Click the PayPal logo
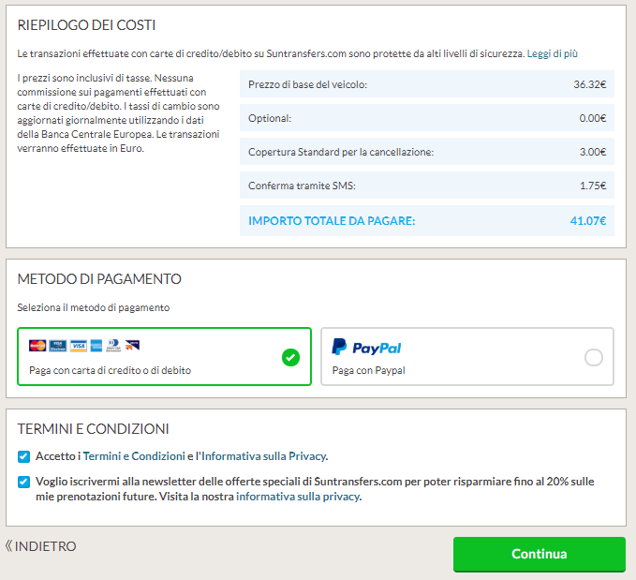This screenshot has height=580, width=636. [366, 347]
